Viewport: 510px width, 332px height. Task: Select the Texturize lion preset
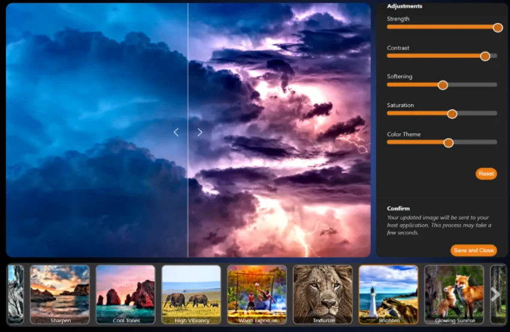point(323,294)
